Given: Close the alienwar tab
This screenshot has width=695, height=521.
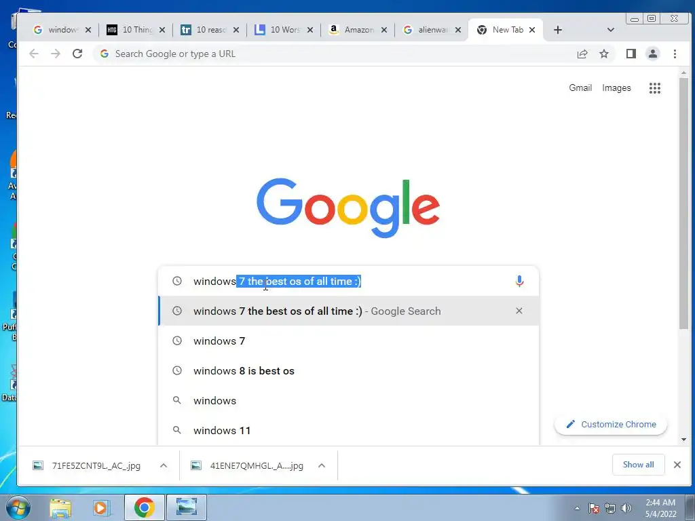Looking at the screenshot, I should click(x=458, y=30).
